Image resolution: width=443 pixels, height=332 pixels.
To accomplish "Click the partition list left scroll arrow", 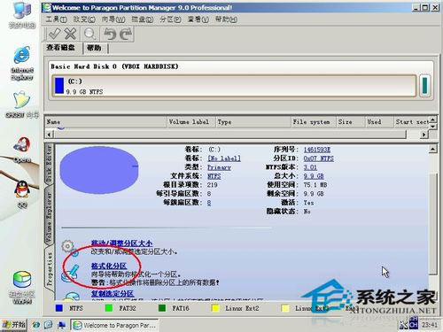I will tap(50, 135).
